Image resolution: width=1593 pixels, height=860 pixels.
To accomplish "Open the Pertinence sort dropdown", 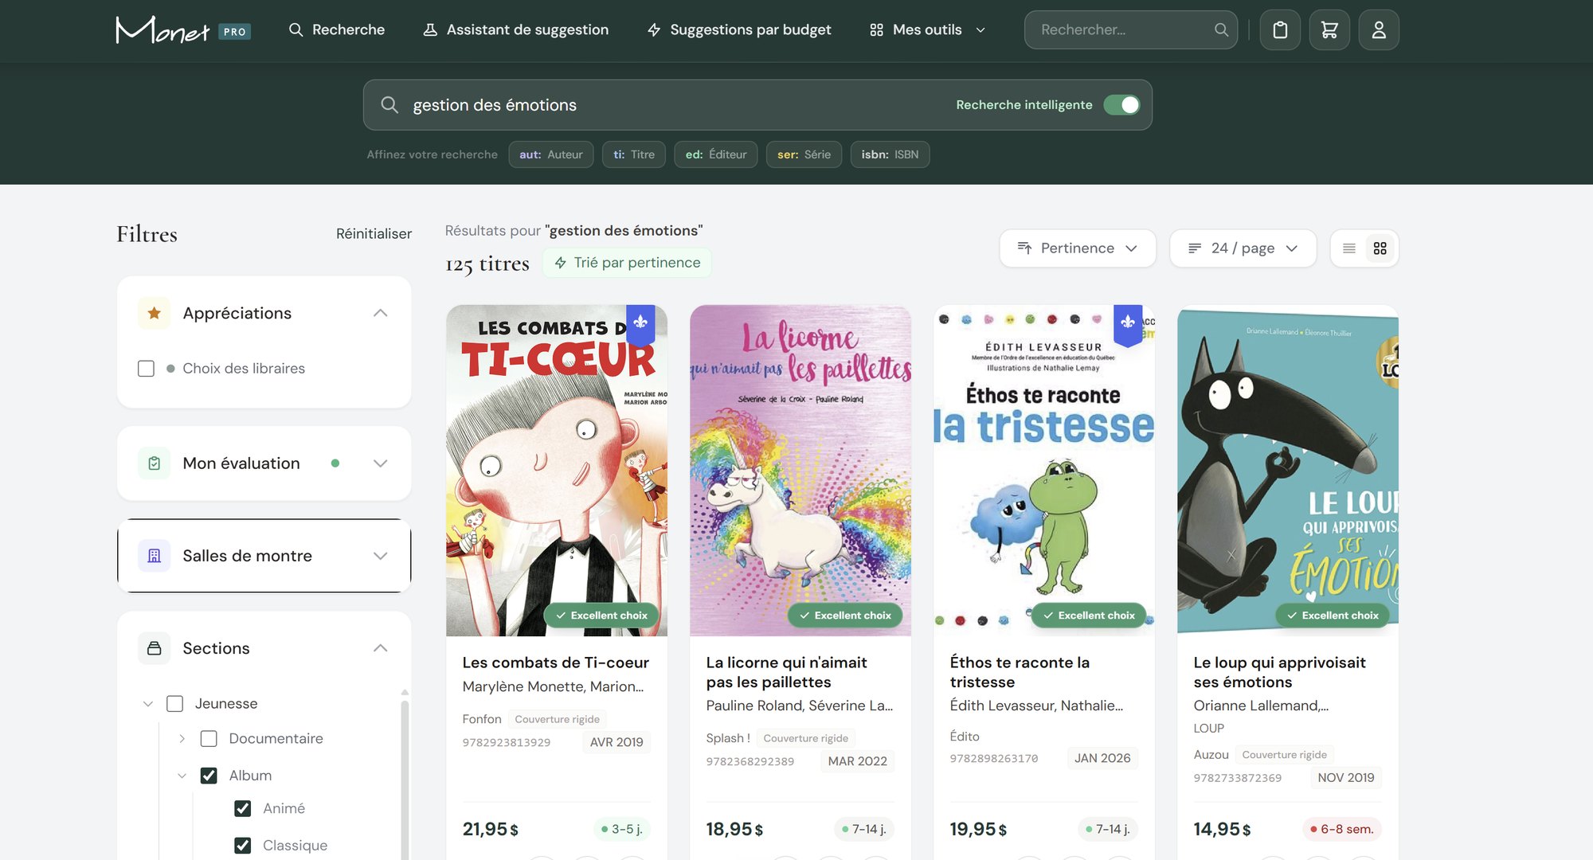I will click(x=1078, y=248).
